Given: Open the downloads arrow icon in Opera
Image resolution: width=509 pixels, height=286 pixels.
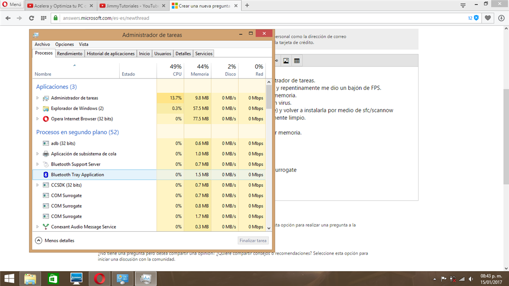Looking at the screenshot, I should tap(501, 18).
